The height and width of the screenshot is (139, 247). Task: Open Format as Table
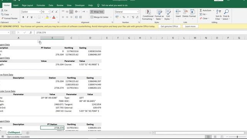159,15
